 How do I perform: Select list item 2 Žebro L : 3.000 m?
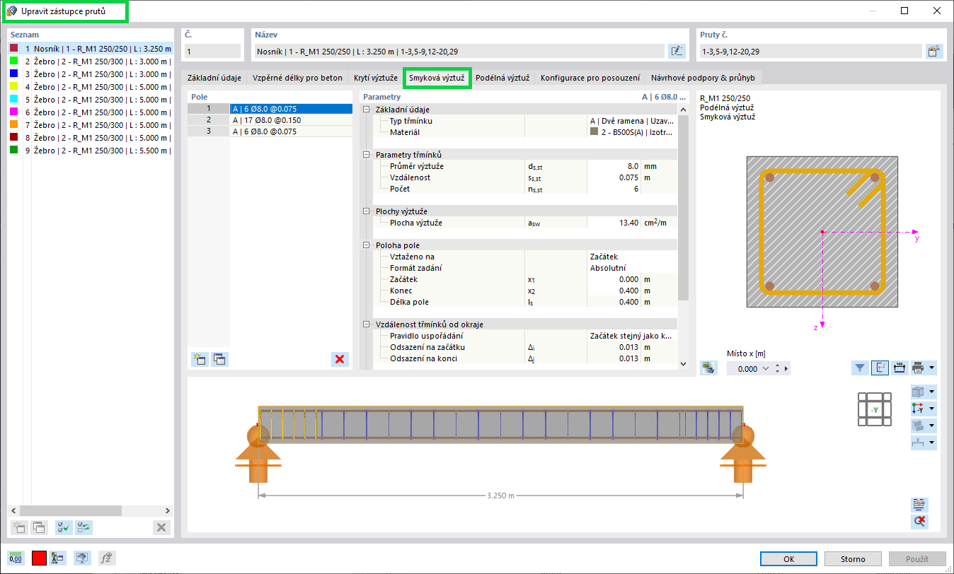coord(91,61)
